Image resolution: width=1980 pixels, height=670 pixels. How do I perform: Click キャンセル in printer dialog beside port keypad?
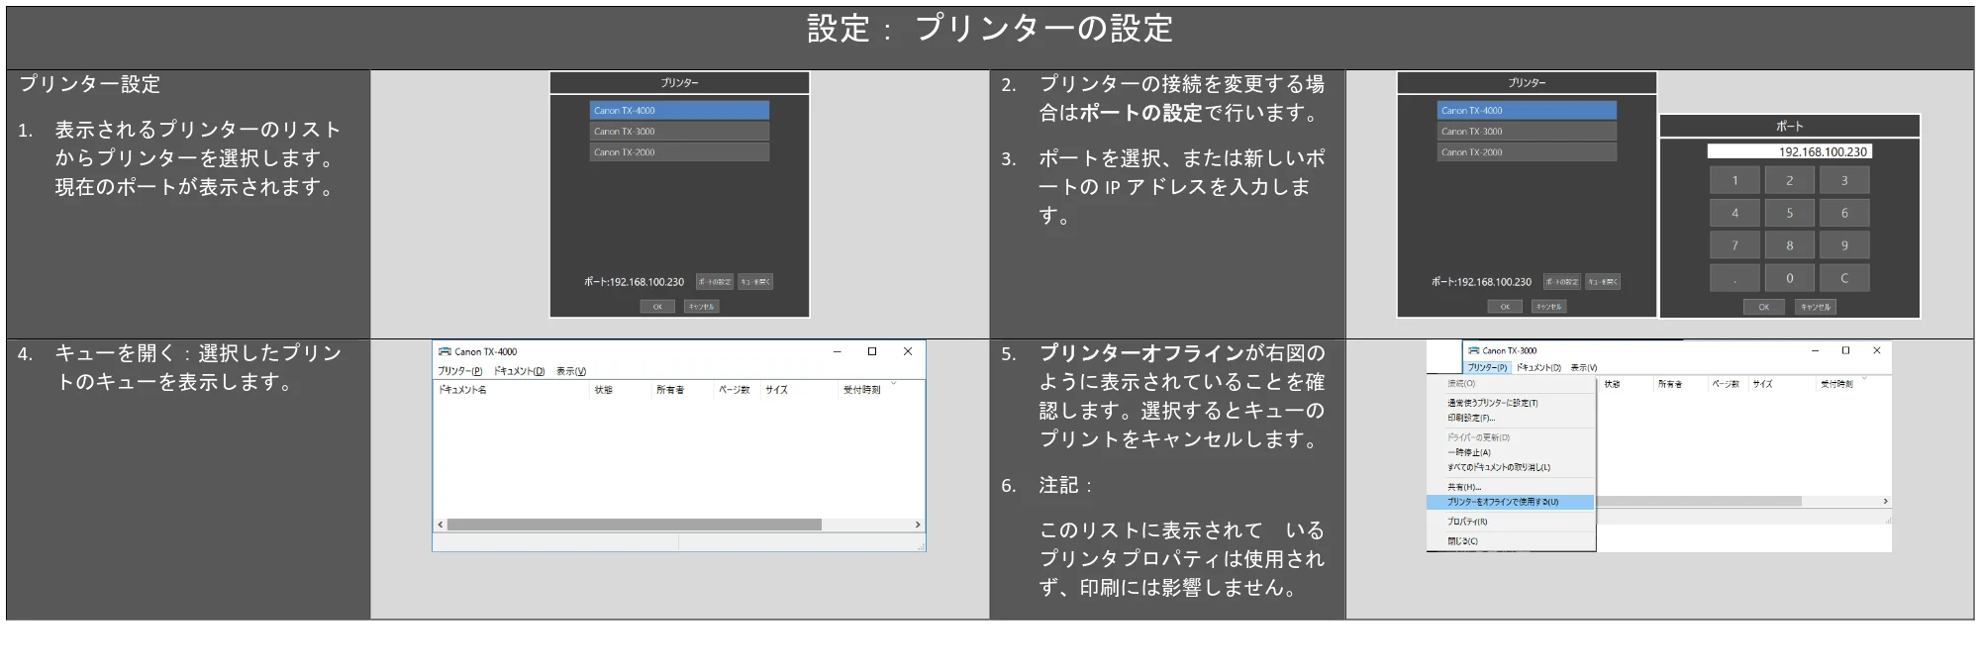coord(1548,307)
